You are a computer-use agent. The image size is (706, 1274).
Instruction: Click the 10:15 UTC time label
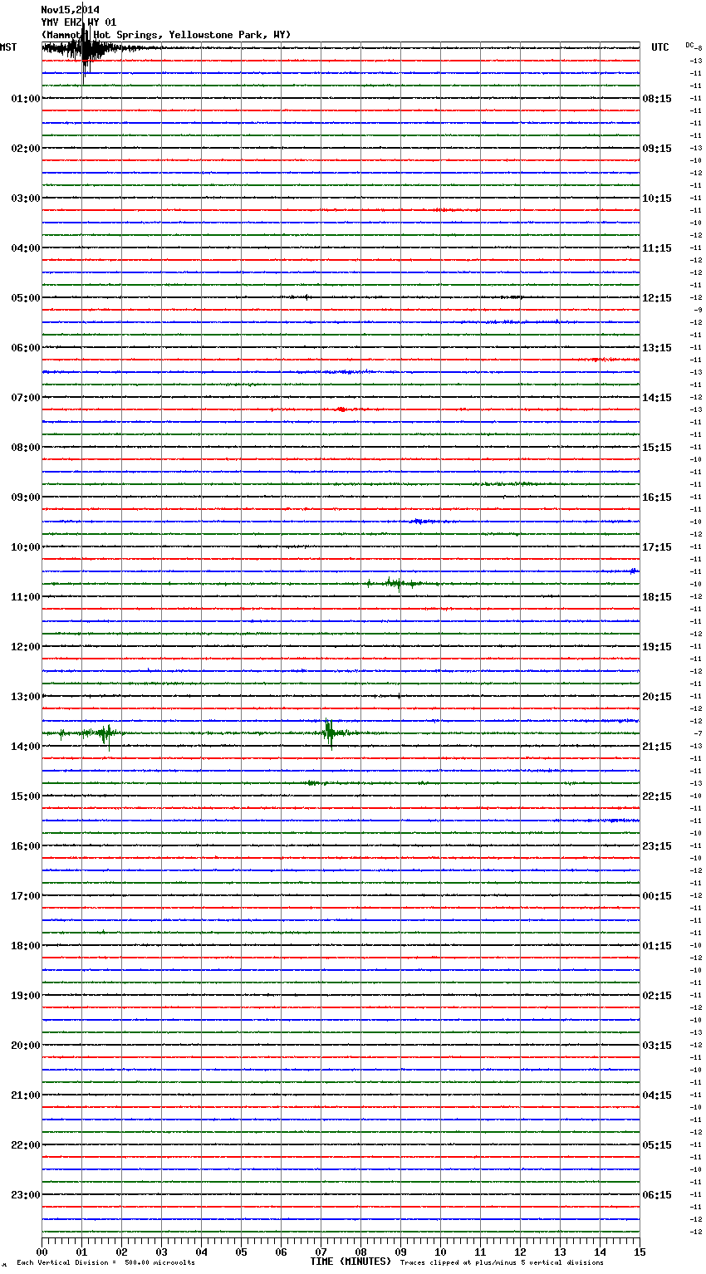pos(657,198)
